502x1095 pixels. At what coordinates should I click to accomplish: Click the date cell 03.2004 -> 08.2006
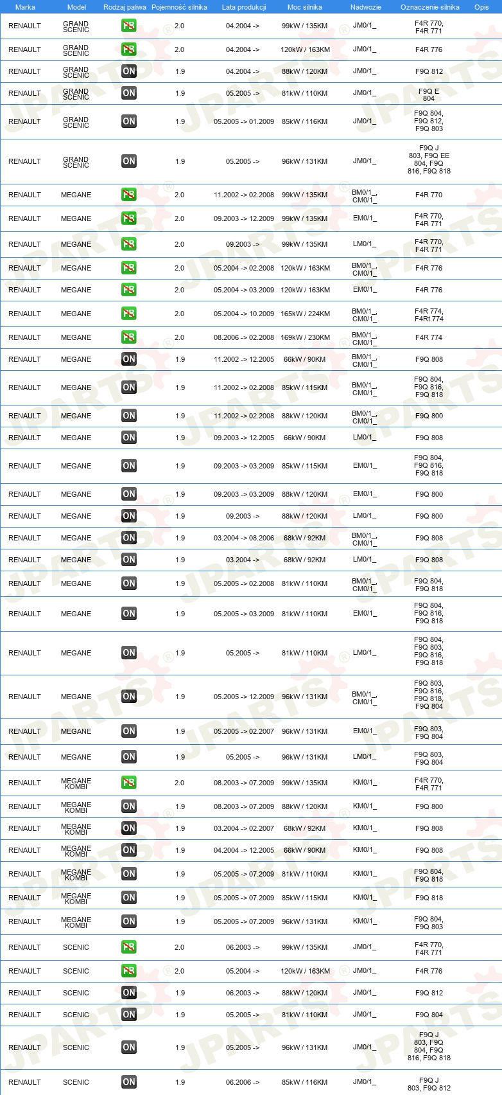click(x=244, y=538)
